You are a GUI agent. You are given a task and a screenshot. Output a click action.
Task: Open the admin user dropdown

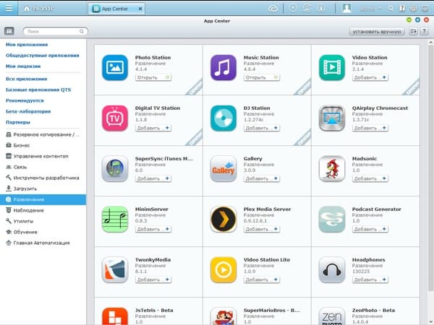click(x=370, y=9)
